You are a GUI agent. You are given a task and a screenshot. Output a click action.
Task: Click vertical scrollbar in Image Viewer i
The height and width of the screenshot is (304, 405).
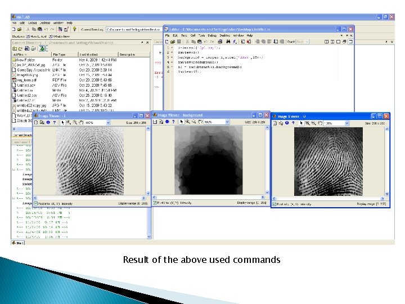point(148,161)
